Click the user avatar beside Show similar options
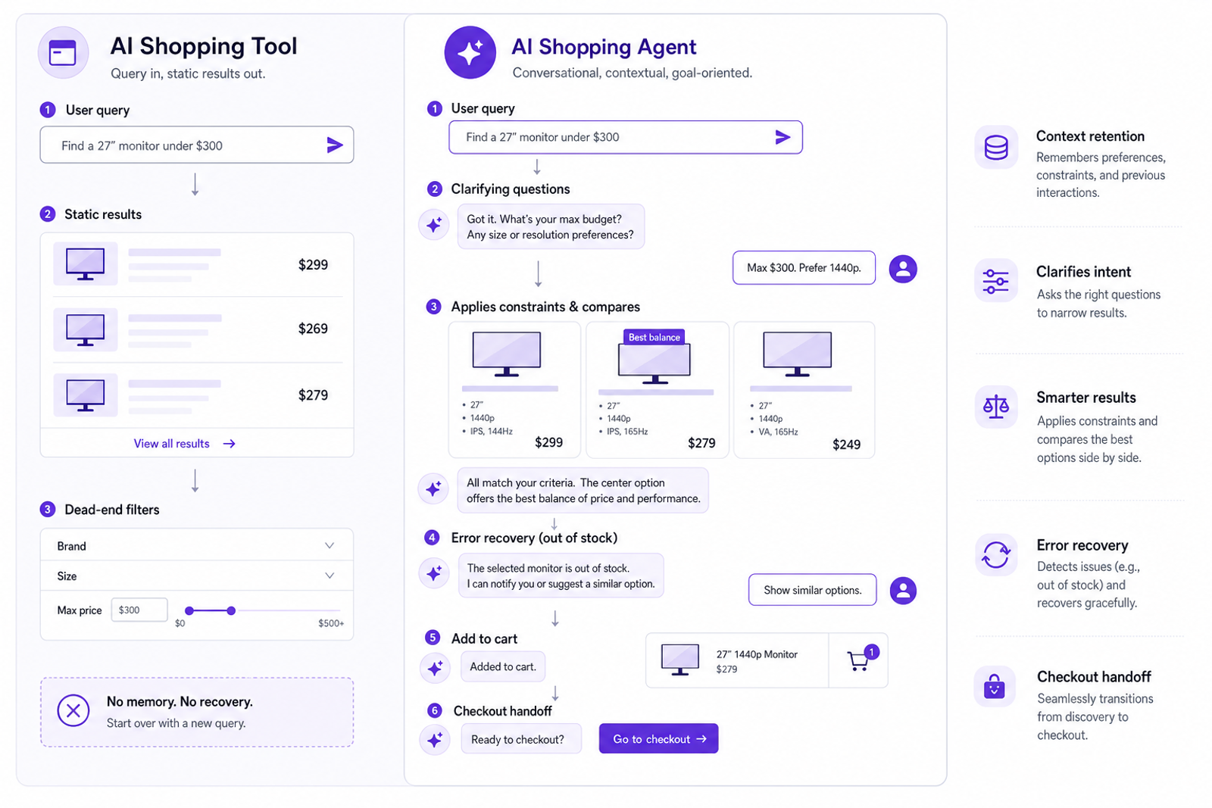The image size is (1212, 808). (903, 591)
